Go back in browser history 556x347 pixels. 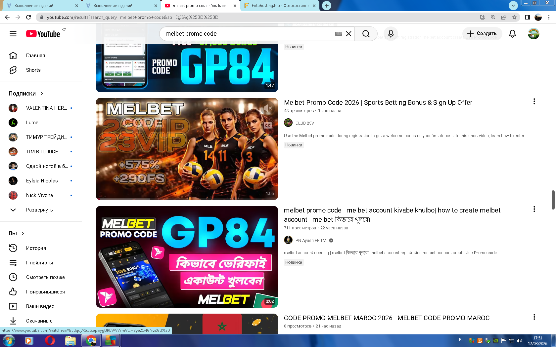(x=7, y=17)
